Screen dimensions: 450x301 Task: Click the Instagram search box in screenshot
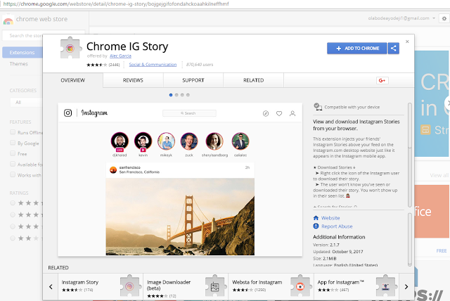[189, 113]
